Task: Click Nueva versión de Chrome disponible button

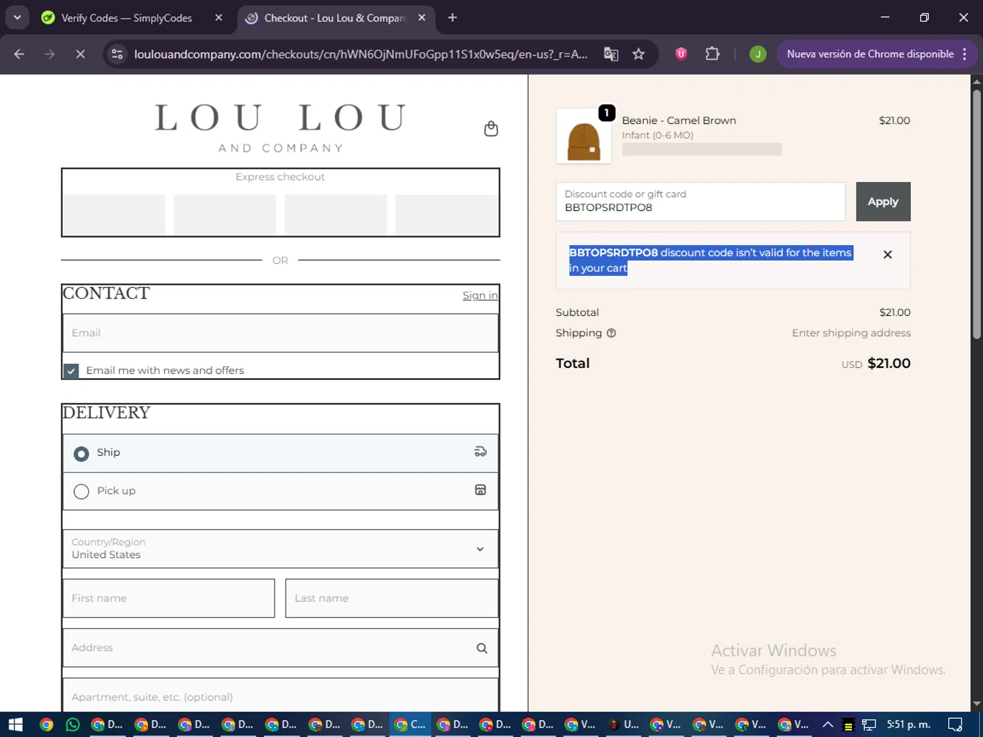Action: (870, 54)
